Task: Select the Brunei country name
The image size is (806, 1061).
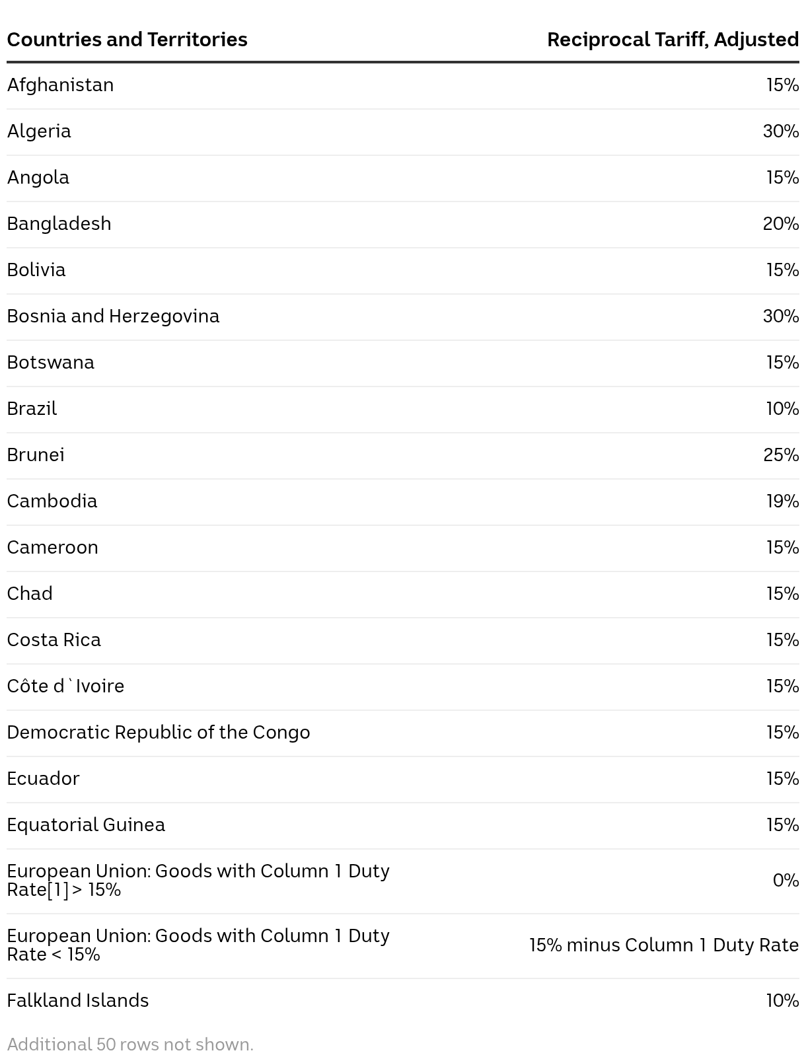Action: click(x=36, y=455)
